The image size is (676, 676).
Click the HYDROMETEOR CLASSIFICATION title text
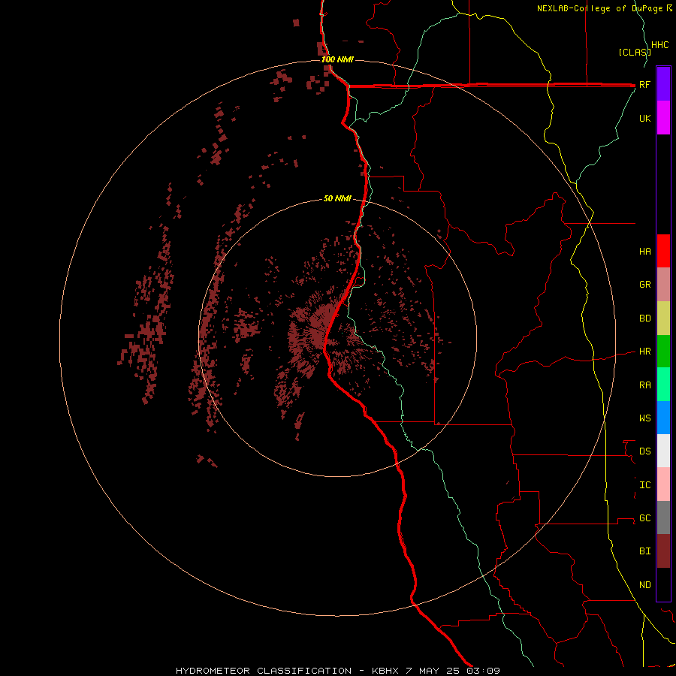[x=264, y=671]
